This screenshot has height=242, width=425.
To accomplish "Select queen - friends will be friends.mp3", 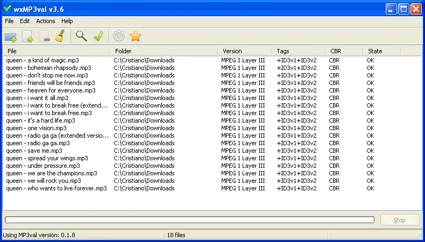I will tap(51, 83).
